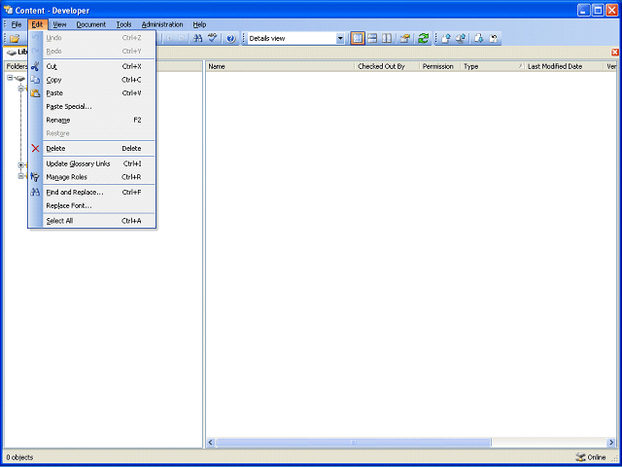Open the Document menu
This screenshot has height=467, width=622.
(90, 24)
